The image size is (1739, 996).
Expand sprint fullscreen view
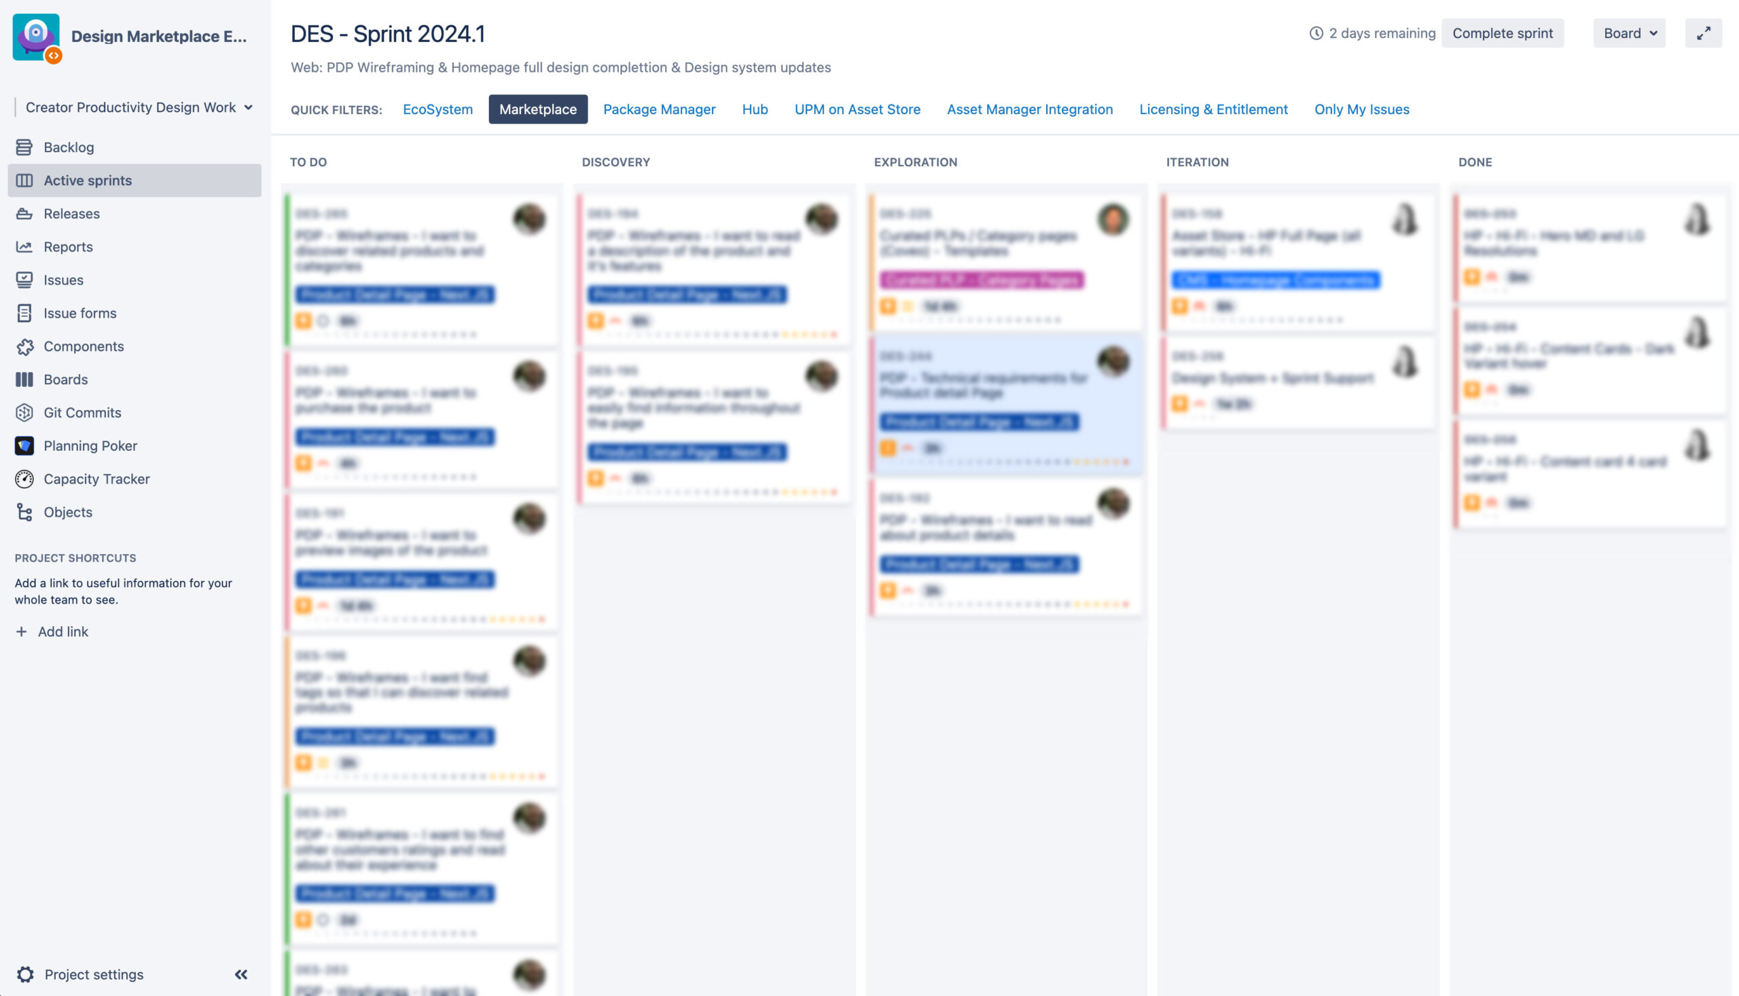(1704, 32)
